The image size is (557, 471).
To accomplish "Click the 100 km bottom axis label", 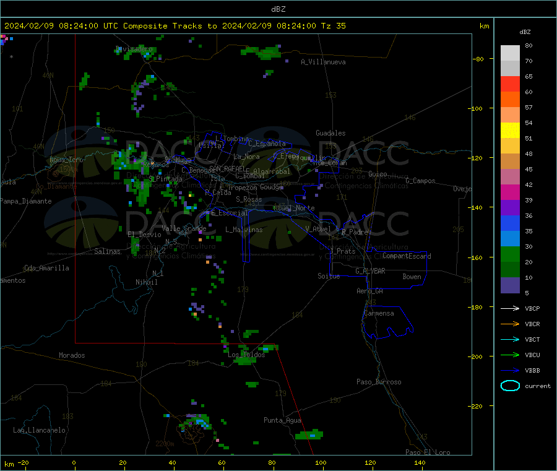I will coord(321,462).
